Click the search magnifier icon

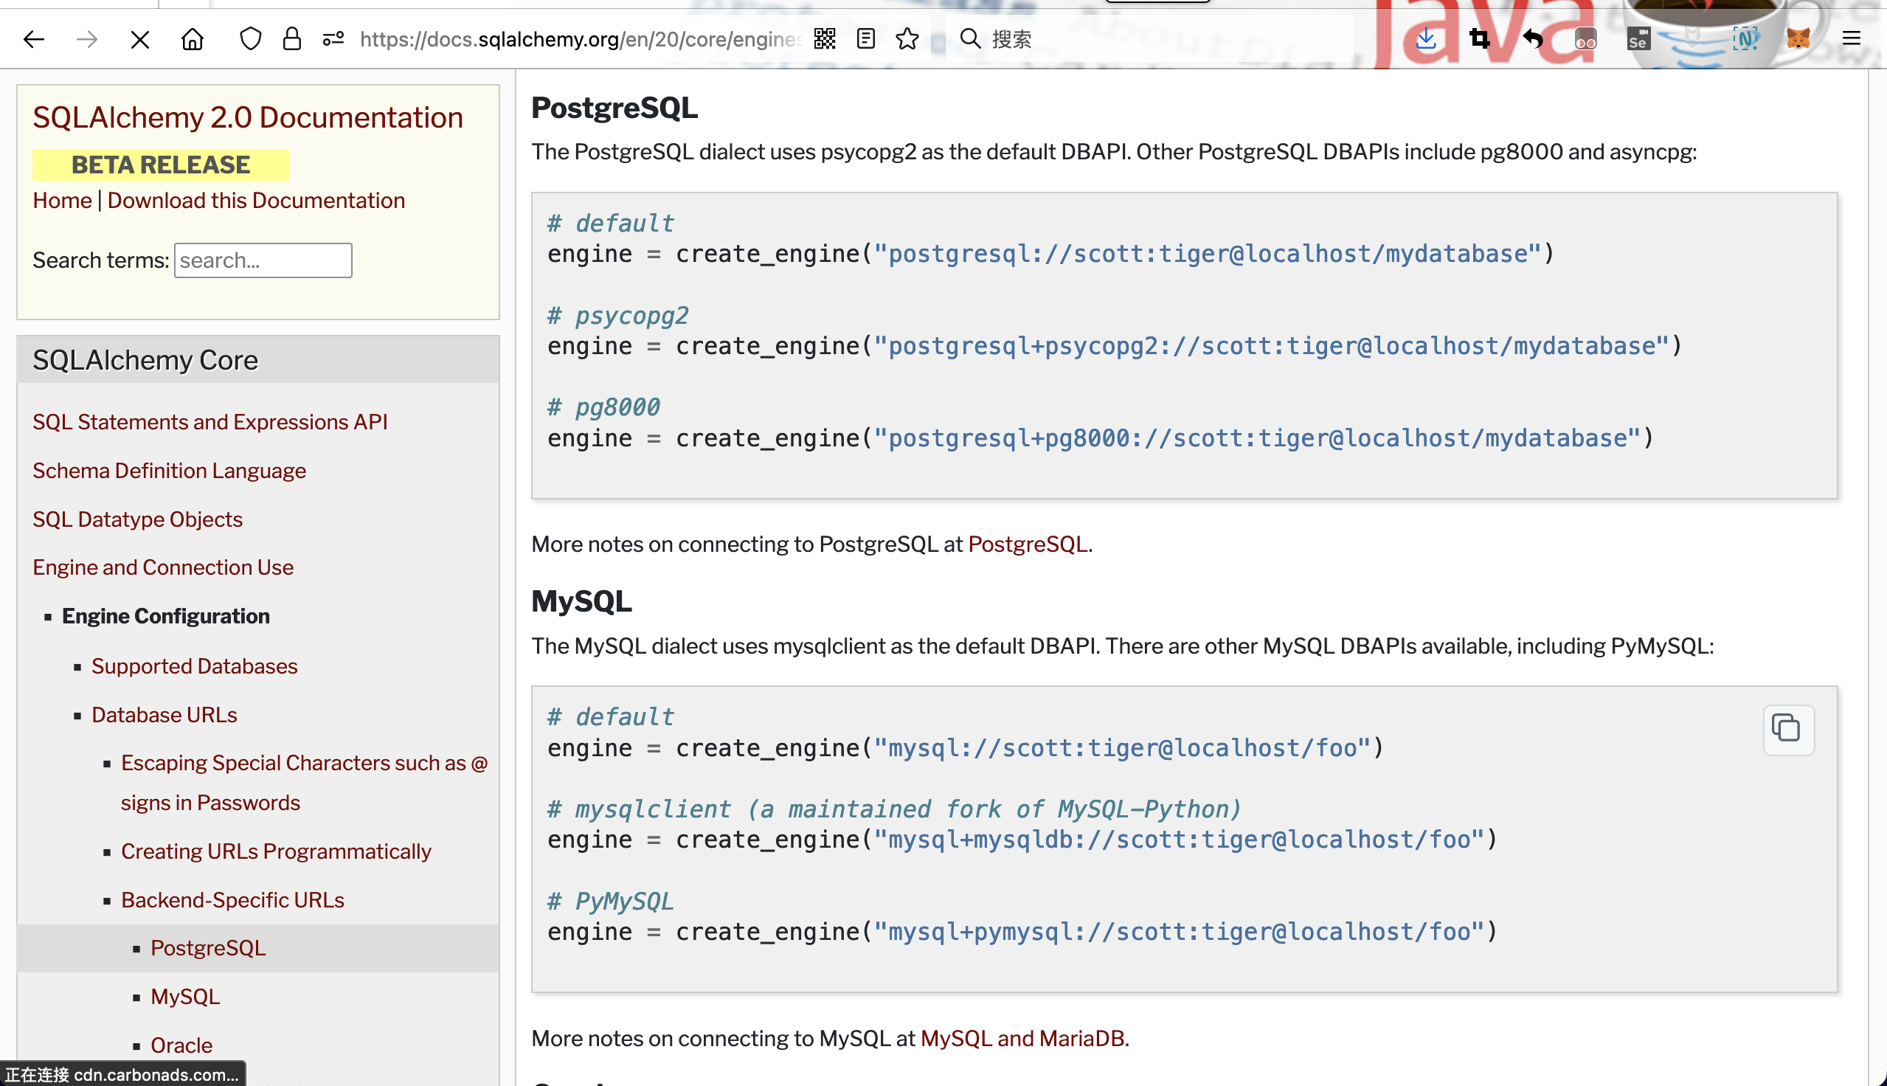coord(969,39)
